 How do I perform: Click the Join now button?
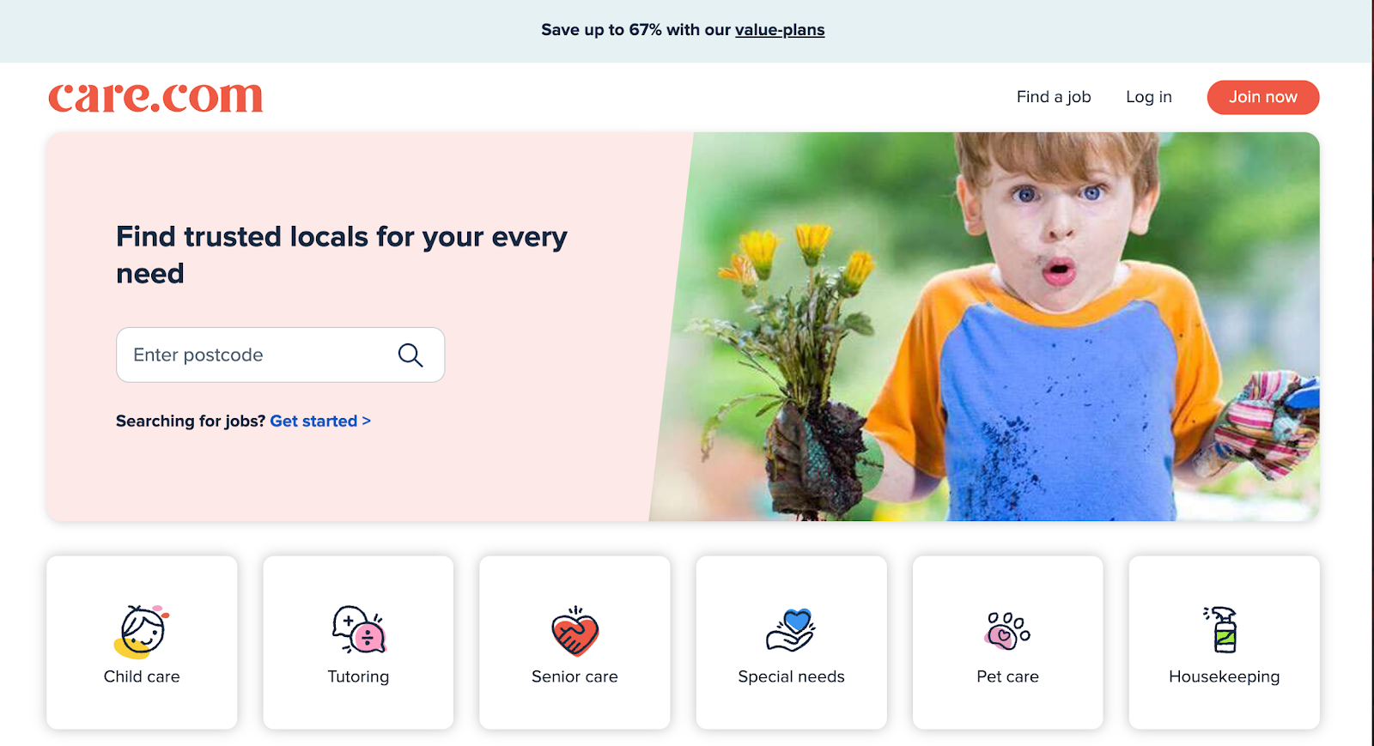[1263, 97]
